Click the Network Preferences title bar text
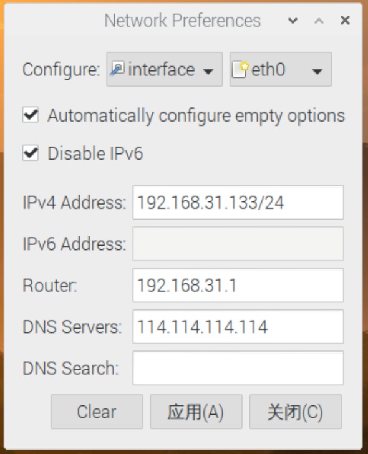 (x=182, y=21)
